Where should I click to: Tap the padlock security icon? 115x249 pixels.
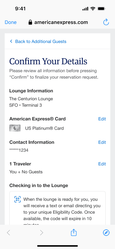click(x=30, y=22)
